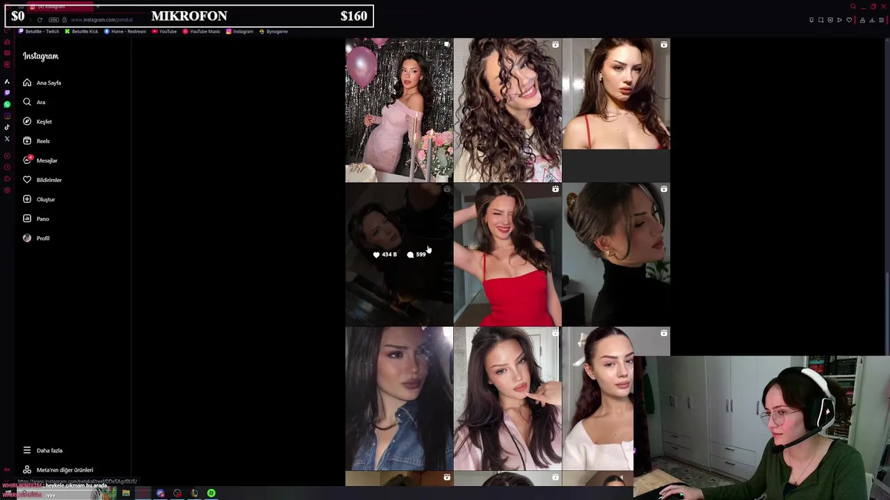The height and width of the screenshot is (500, 890).
Task: Click the browser reload button
Action: click(x=40, y=20)
